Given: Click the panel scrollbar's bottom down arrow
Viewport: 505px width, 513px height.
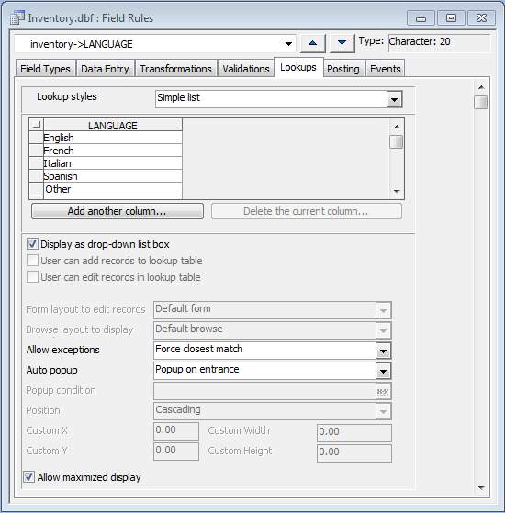Looking at the screenshot, I should [481, 488].
